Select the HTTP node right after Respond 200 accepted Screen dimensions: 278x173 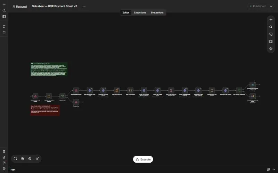tap(90, 90)
